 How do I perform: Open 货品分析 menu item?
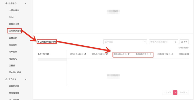point(13,45)
